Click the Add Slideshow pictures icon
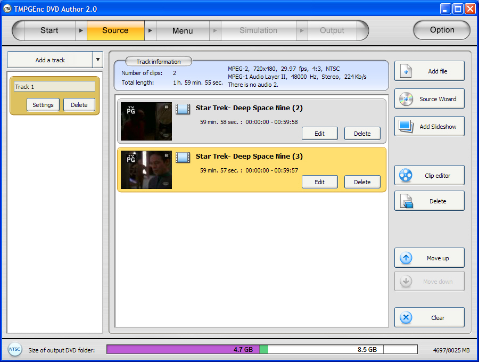Viewport: 479px width, 362px height. [x=406, y=127]
